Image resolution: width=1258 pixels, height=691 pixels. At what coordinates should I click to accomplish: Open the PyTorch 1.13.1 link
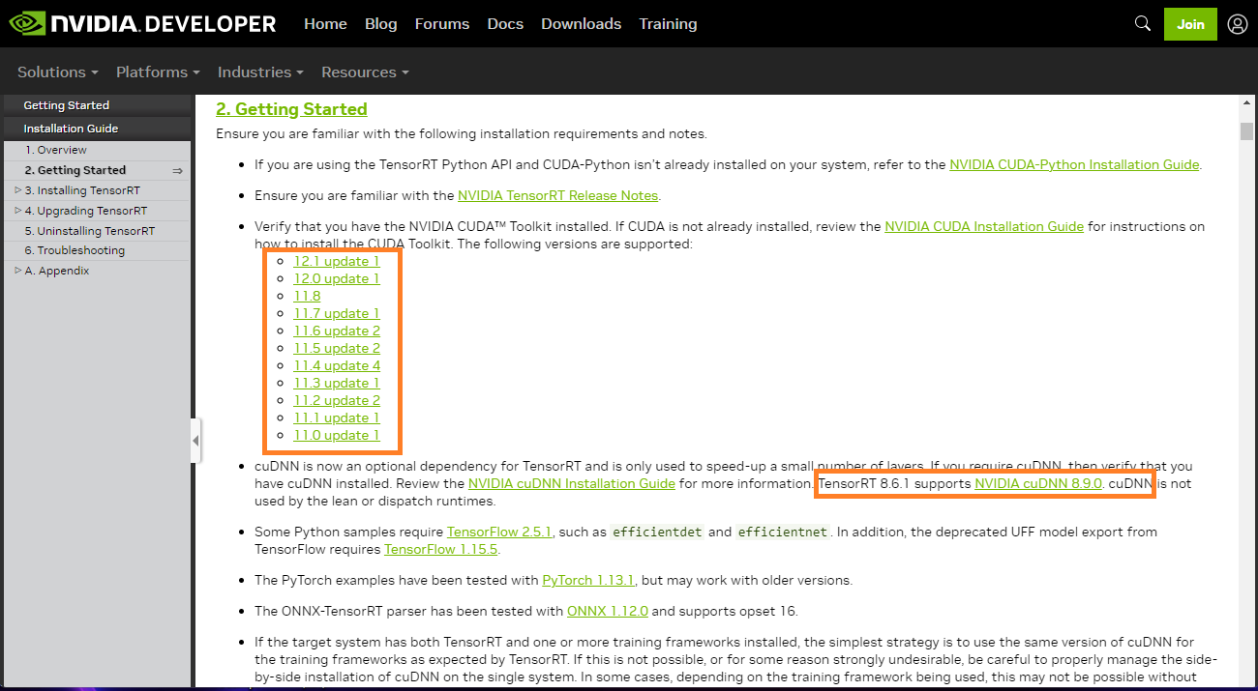588,581
